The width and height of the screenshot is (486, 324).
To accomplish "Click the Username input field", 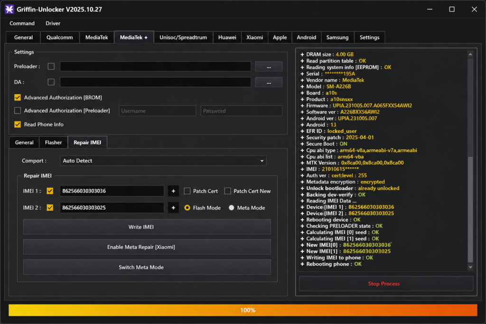I will click(x=158, y=111).
